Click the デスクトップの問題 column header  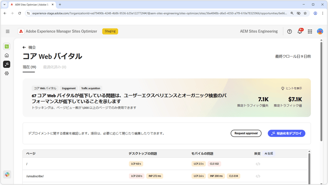tap(143, 154)
